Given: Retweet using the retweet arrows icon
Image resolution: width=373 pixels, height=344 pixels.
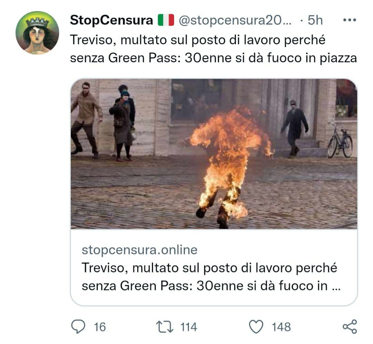Looking at the screenshot, I should click(165, 327).
